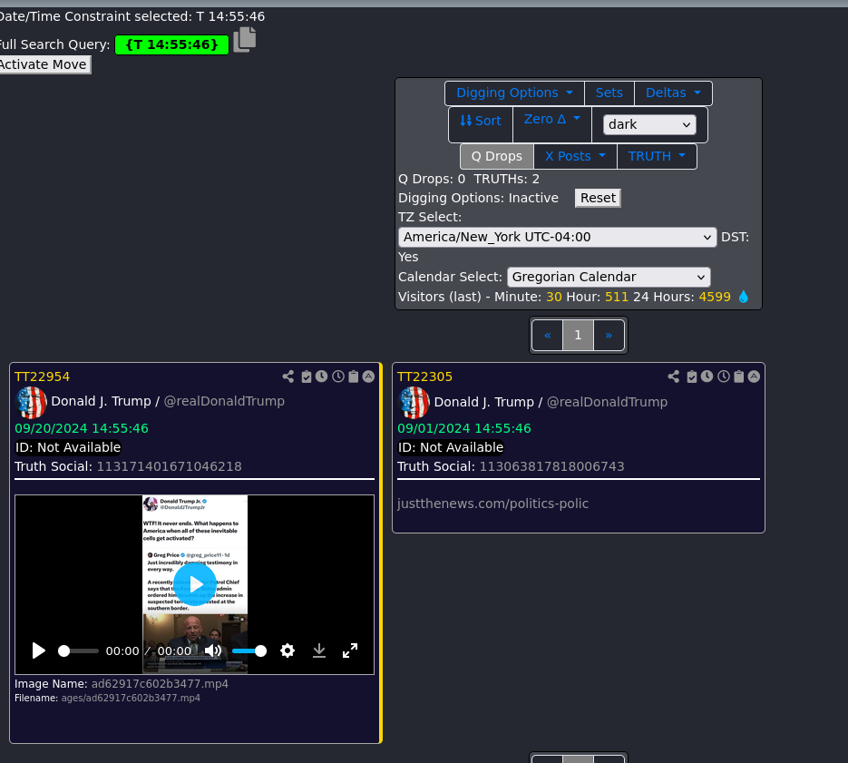Click the share icon on post TT22954
Viewport: 848px width, 763px height.
point(288,377)
